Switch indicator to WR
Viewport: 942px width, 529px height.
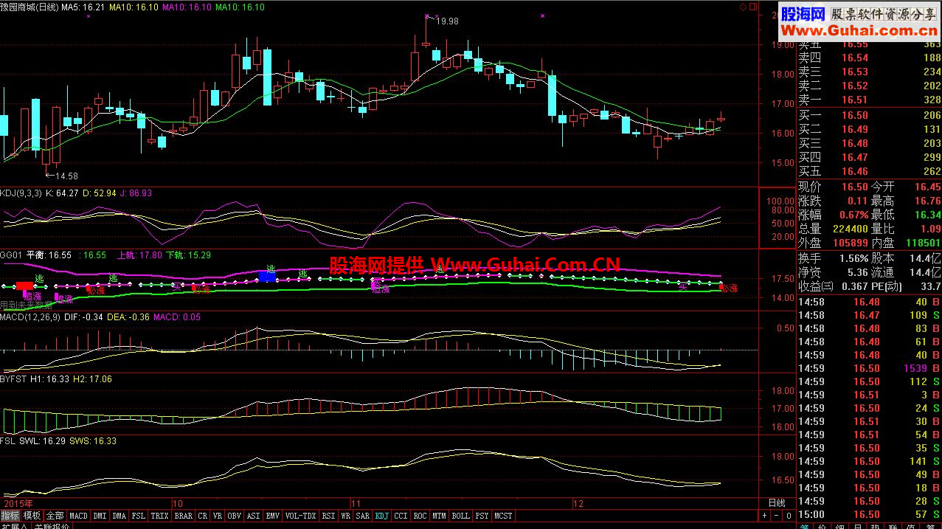click(x=346, y=516)
